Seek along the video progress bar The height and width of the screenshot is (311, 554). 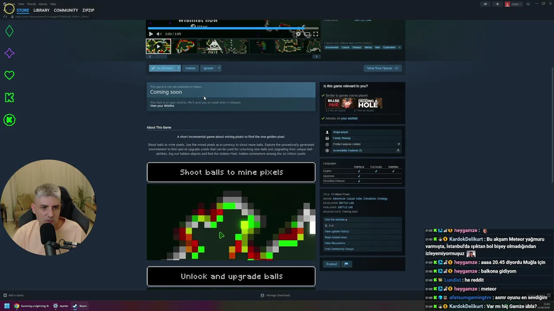pos(234,28)
